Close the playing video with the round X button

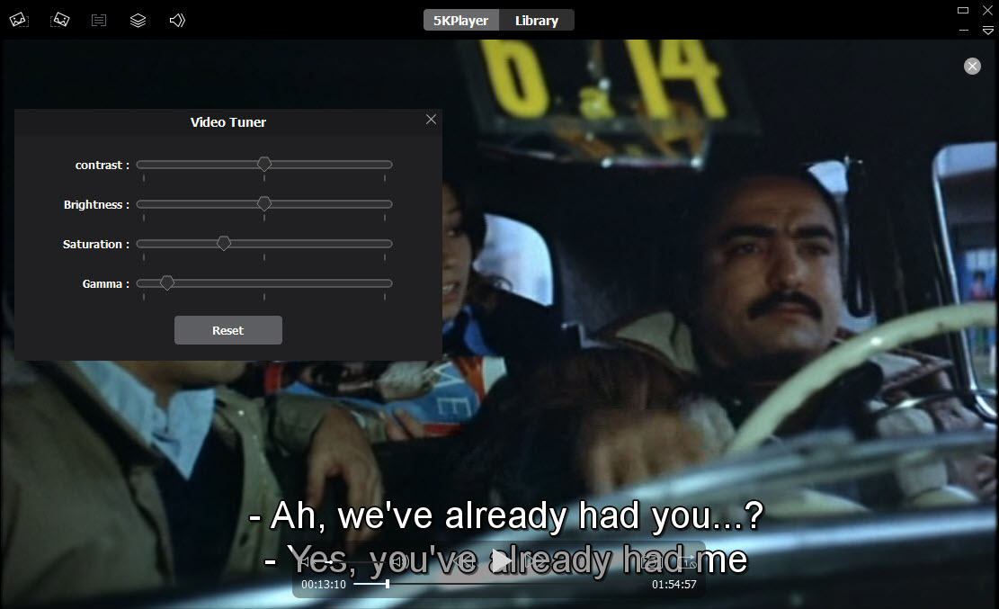(x=972, y=66)
